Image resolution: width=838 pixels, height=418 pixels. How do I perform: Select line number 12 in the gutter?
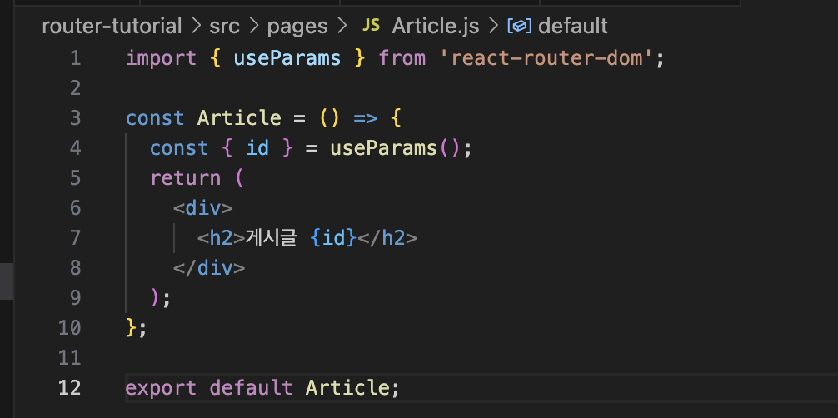point(69,387)
